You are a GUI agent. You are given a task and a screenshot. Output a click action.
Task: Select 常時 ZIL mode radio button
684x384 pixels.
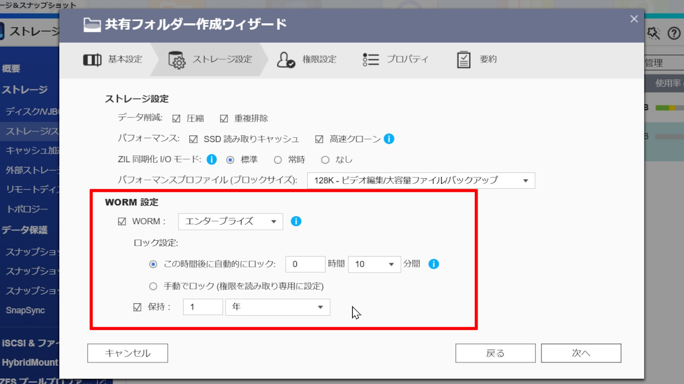(x=278, y=160)
